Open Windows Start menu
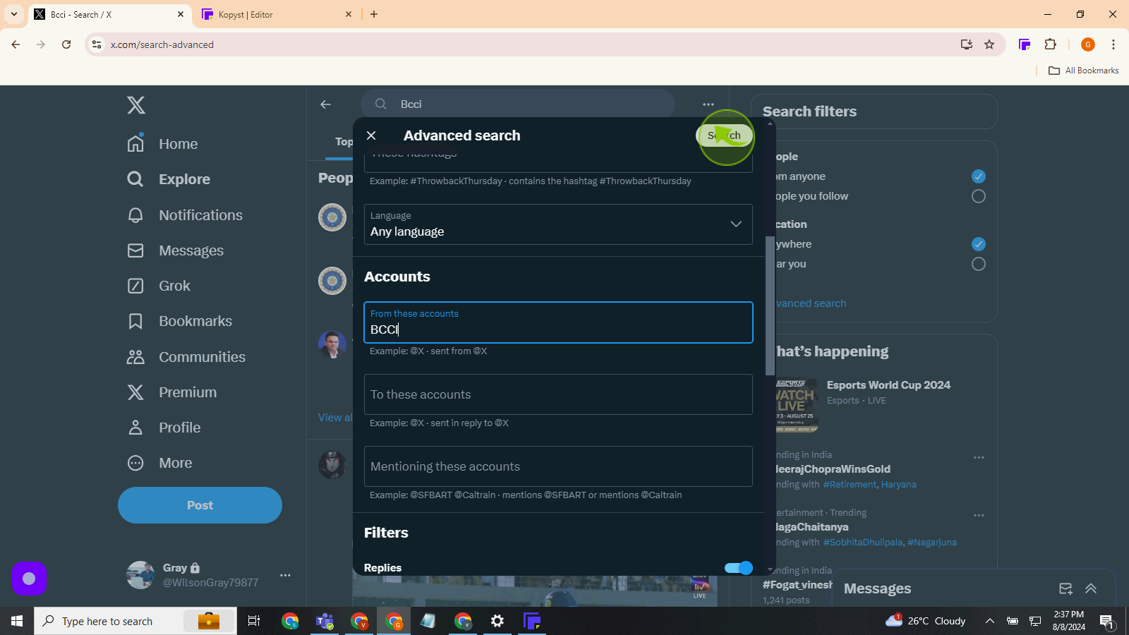The height and width of the screenshot is (635, 1129). 17,621
